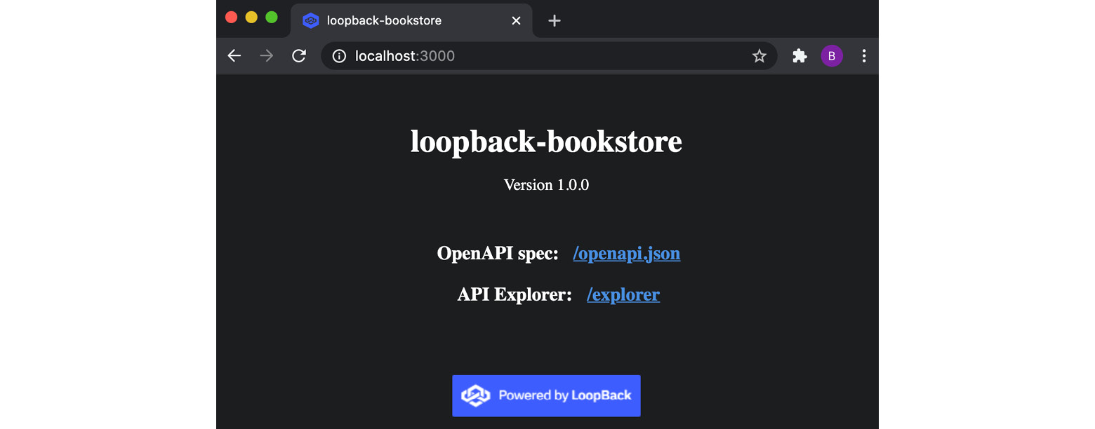The image size is (1095, 429).
Task: Select the loopback-bookstore browser tab
Action: click(x=393, y=20)
